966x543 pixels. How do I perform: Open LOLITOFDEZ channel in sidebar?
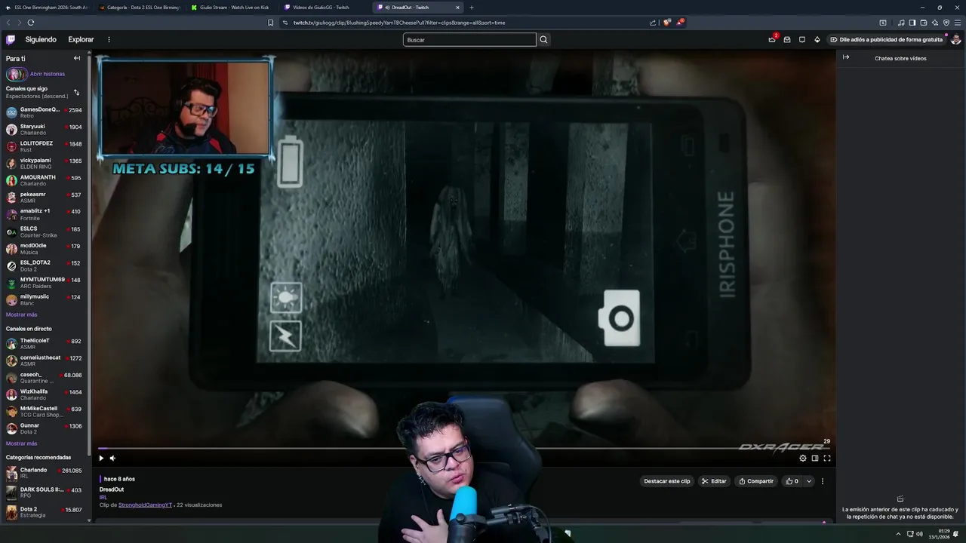[45, 146]
